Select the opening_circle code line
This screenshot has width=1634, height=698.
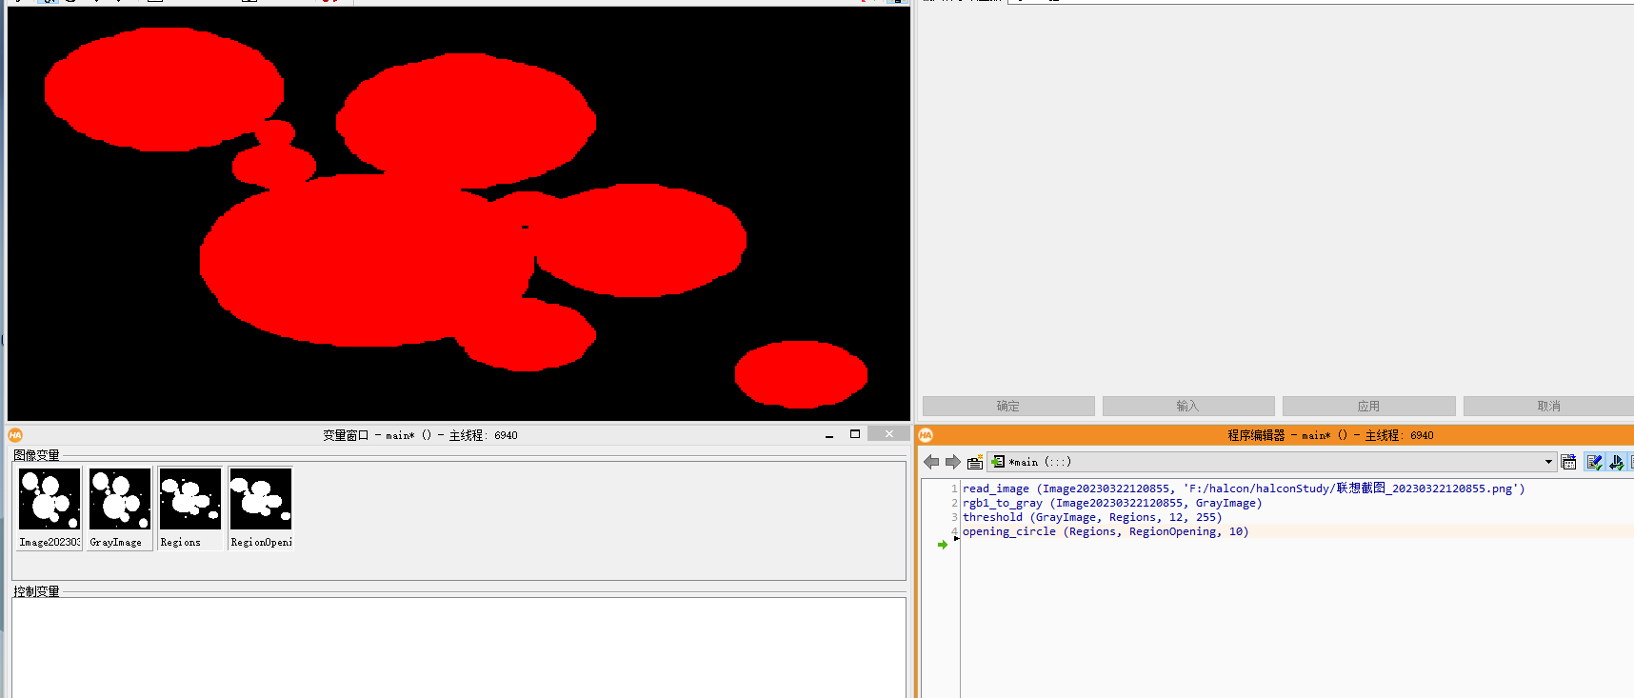(x=1106, y=531)
